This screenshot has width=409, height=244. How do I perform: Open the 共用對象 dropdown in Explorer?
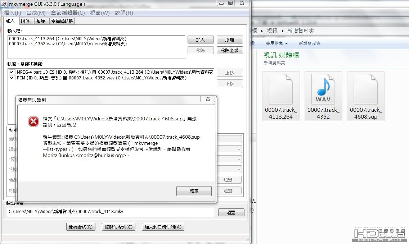[x=277, y=43]
